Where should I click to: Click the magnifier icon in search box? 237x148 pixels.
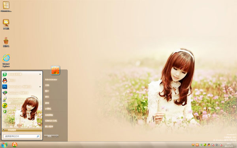point(38,137)
